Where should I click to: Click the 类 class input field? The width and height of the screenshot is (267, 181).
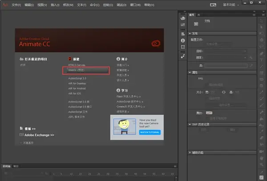point(226,65)
